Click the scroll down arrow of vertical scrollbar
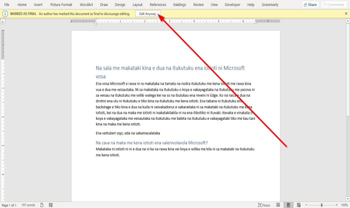The image size is (350, 208). coord(347,198)
